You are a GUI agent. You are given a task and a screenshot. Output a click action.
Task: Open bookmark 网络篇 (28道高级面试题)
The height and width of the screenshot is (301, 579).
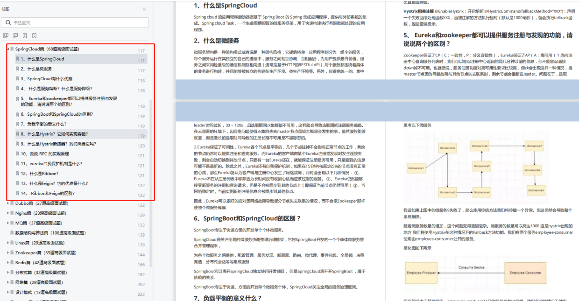click(39, 282)
